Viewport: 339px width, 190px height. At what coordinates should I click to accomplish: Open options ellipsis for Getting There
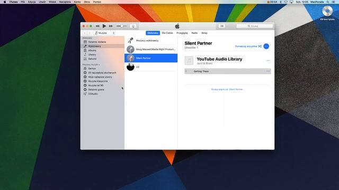268,71
